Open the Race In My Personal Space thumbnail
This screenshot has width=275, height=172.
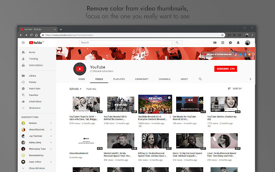click(190, 141)
